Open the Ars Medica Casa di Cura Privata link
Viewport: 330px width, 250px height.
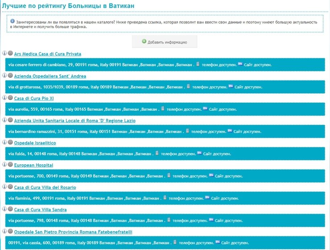(48, 54)
